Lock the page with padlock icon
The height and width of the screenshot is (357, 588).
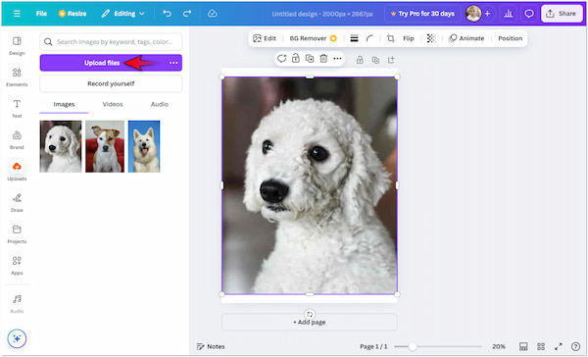tap(360, 60)
